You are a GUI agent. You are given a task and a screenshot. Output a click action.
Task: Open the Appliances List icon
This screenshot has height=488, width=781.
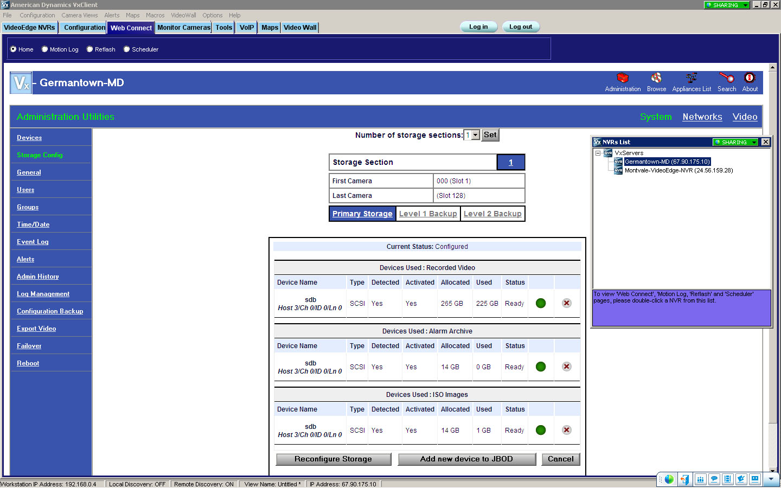click(692, 78)
